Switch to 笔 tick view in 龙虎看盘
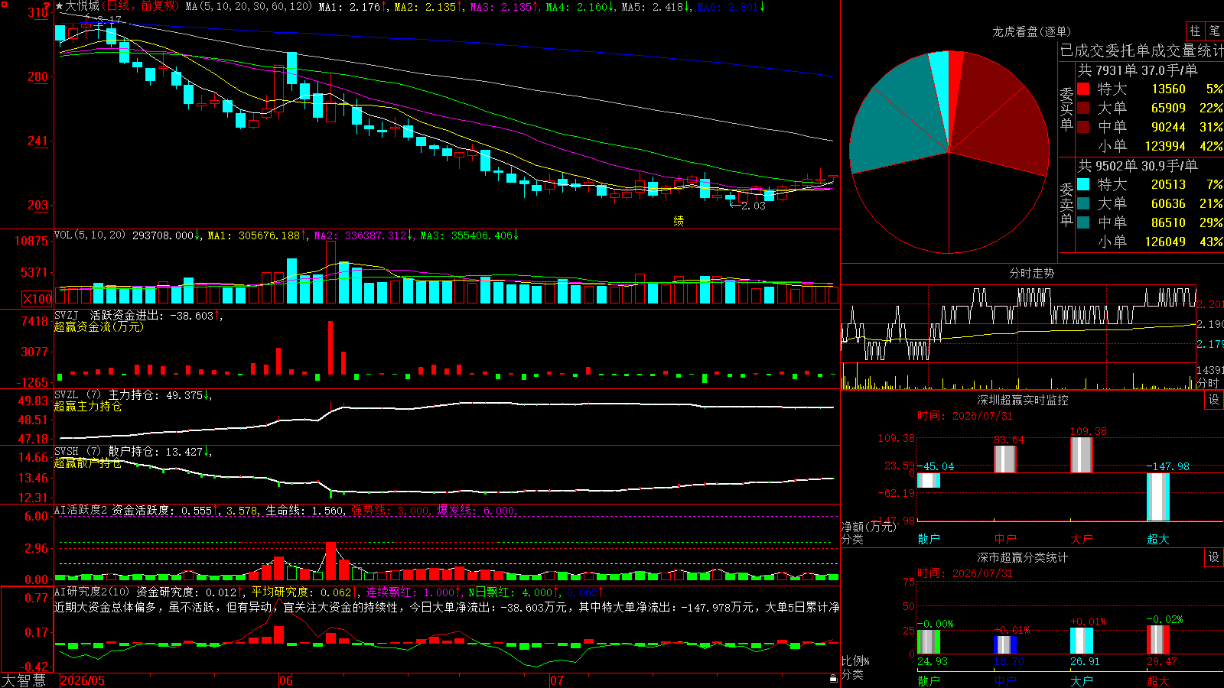The height and width of the screenshot is (688, 1224). point(1214,31)
